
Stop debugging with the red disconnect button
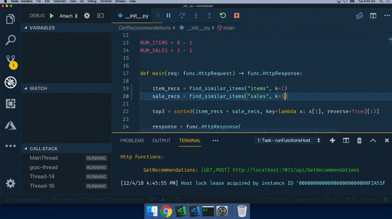click(237, 16)
